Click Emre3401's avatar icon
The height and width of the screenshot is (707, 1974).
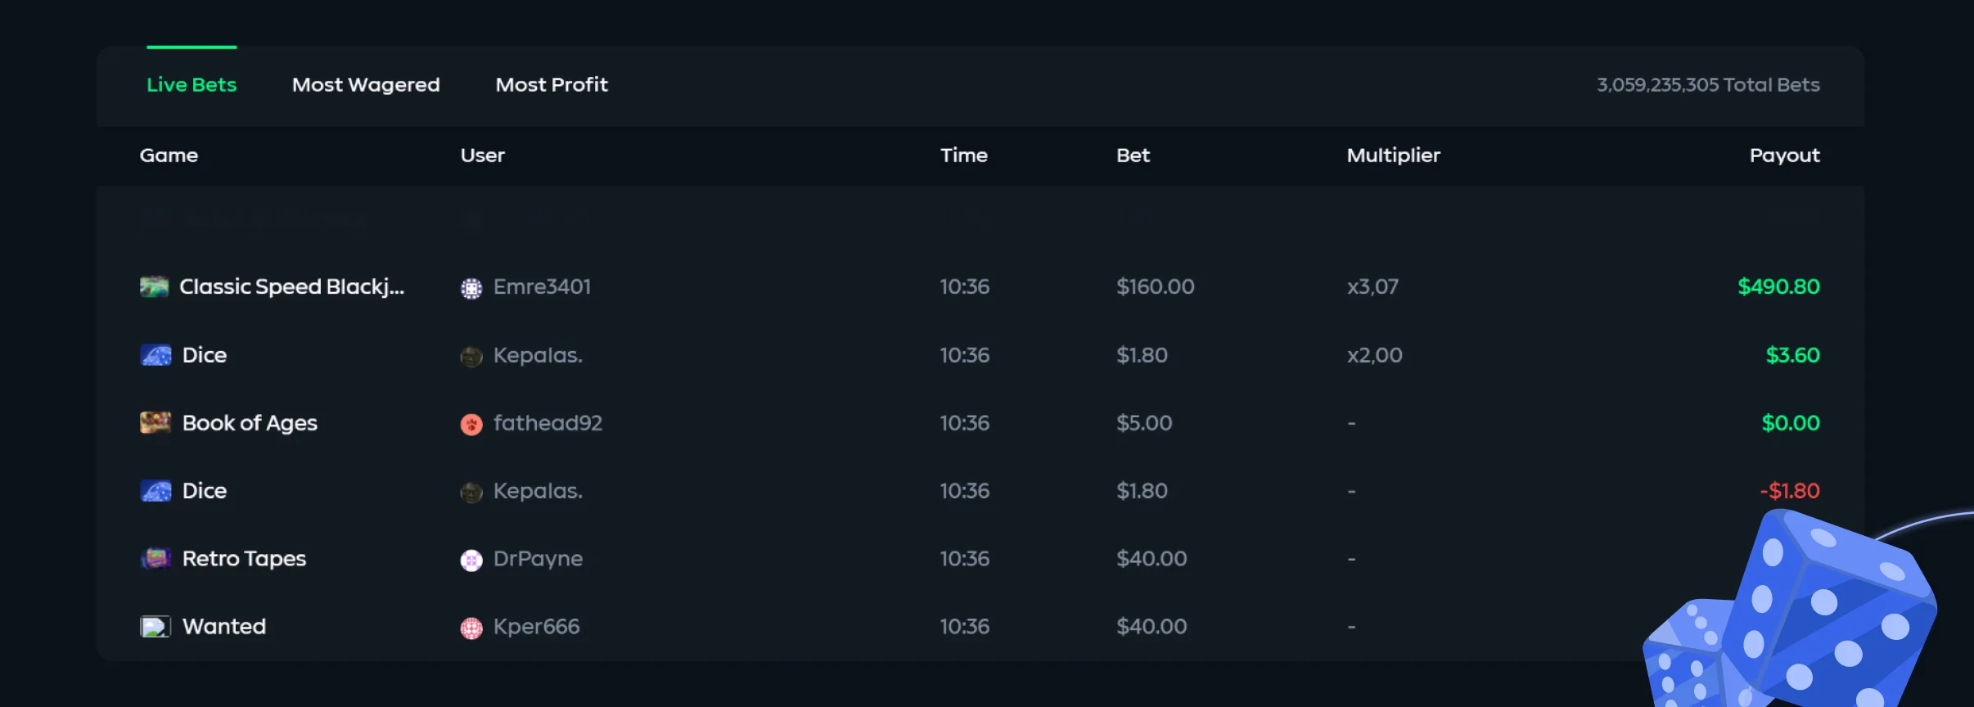click(471, 288)
